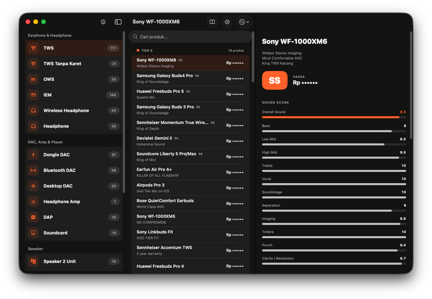
Task: Open the TWS Tanpa Karet category
Action: [74, 64]
